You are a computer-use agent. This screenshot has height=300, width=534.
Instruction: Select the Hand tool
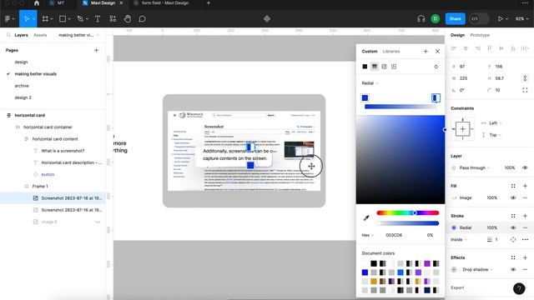(x=128, y=18)
